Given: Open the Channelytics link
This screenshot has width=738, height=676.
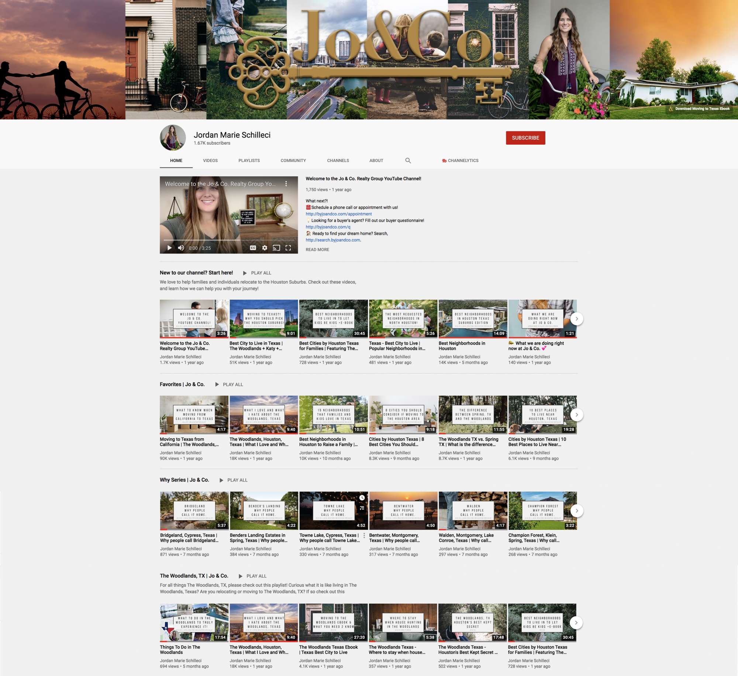Looking at the screenshot, I should tap(460, 161).
